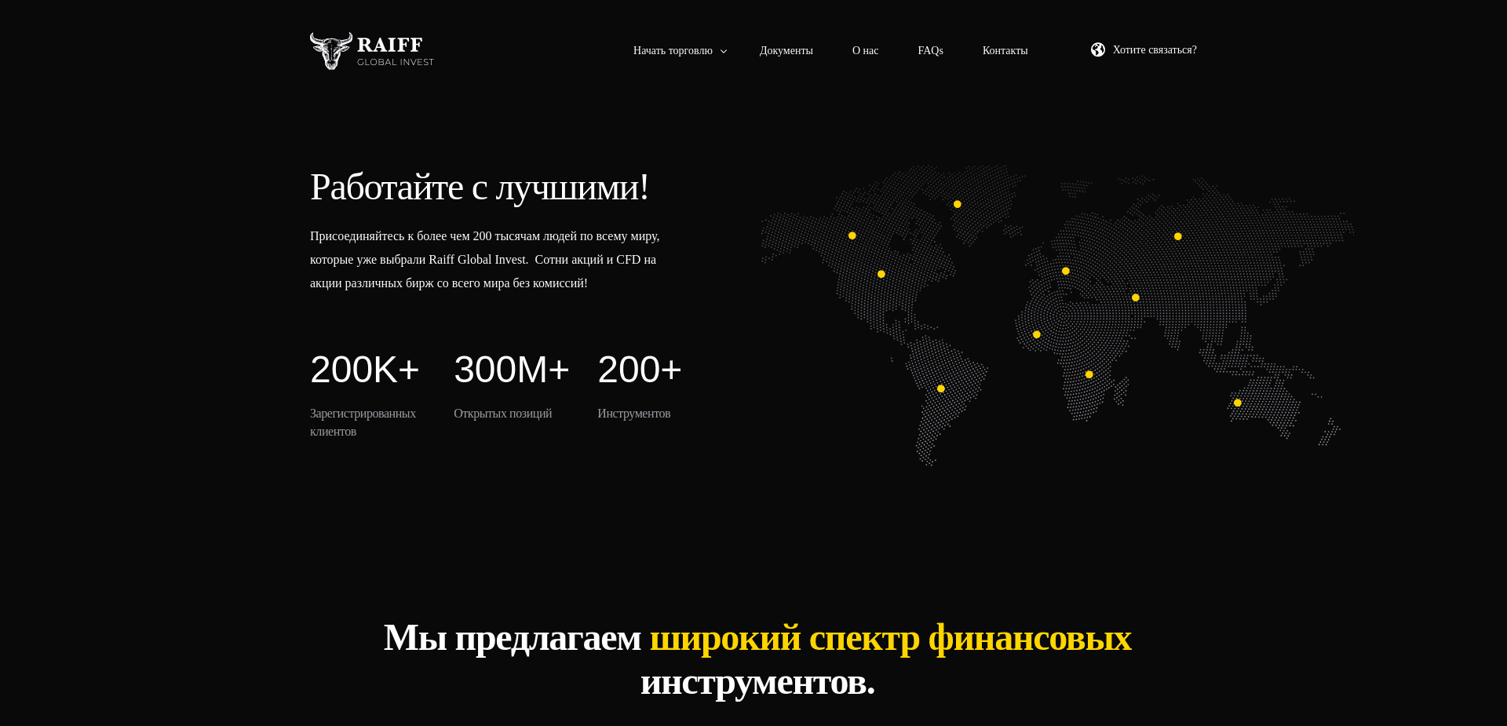Image resolution: width=1507 pixels, height=726 pixels.
Task: Open the Документы menu item
Action: 786,50
